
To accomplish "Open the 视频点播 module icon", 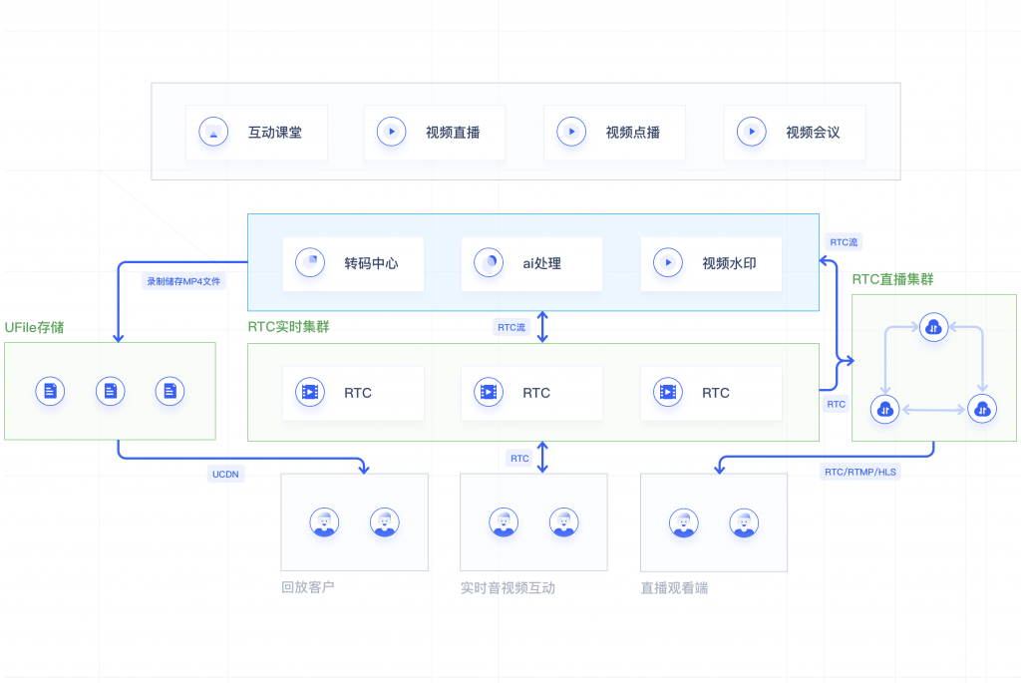I will [x=570, y=132].
